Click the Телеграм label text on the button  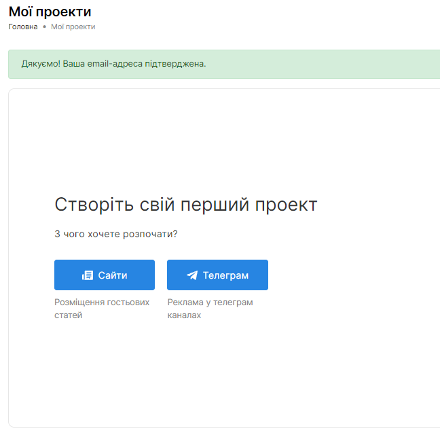pos(225,275)
